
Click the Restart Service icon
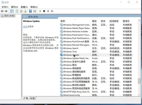coord(52,11)
